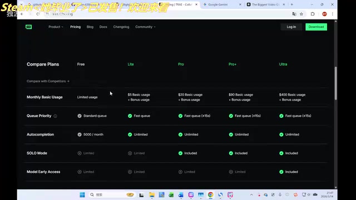Open a new browser tab with the plus
Viewport: 356px width, 200px height.
point(291,4)
